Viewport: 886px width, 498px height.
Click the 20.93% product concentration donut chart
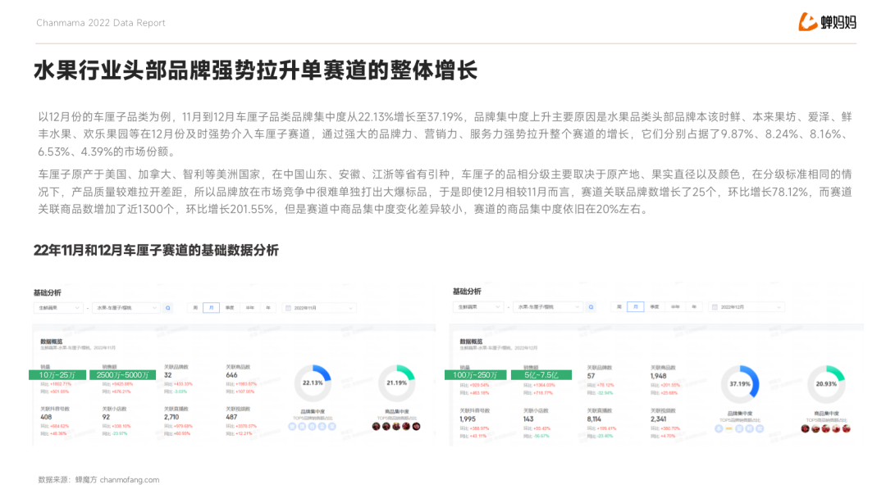826,384
